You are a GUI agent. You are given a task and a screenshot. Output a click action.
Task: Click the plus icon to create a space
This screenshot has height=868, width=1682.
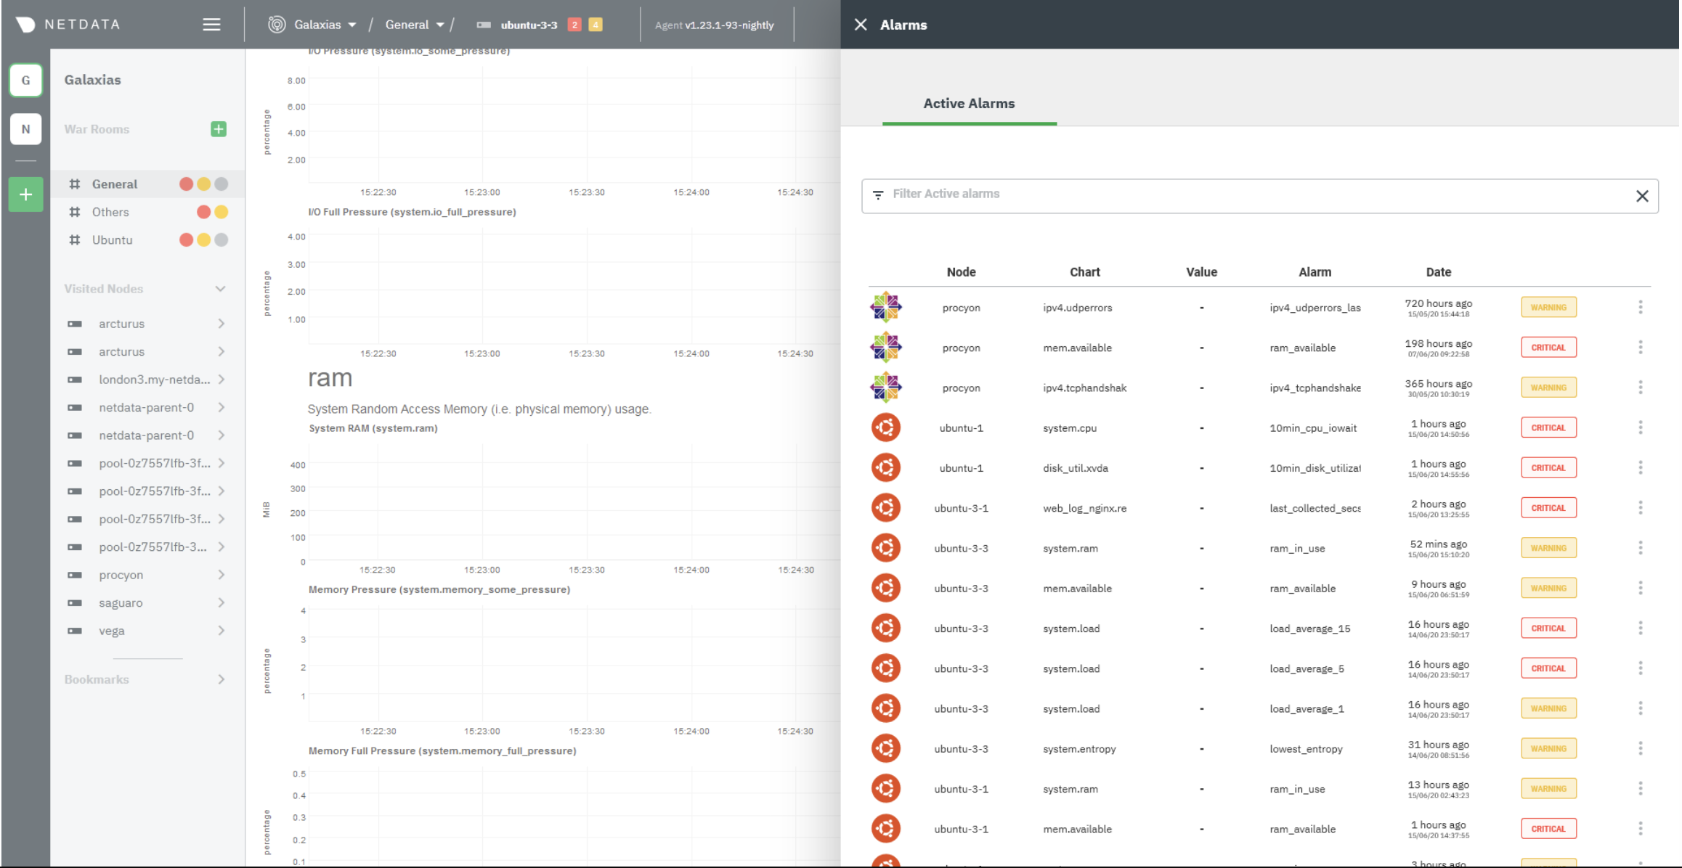[25, 194]
